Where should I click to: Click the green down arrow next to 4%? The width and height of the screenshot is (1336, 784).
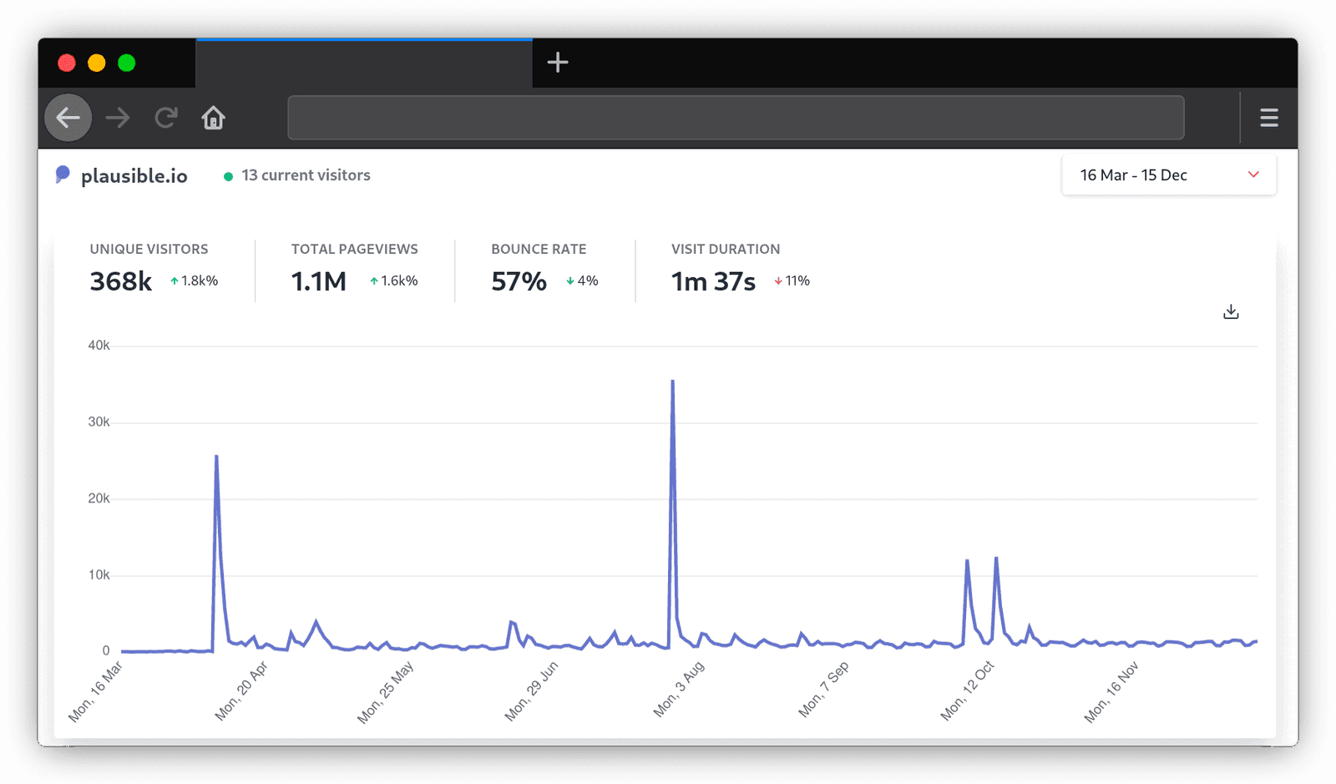click(570, 281)
